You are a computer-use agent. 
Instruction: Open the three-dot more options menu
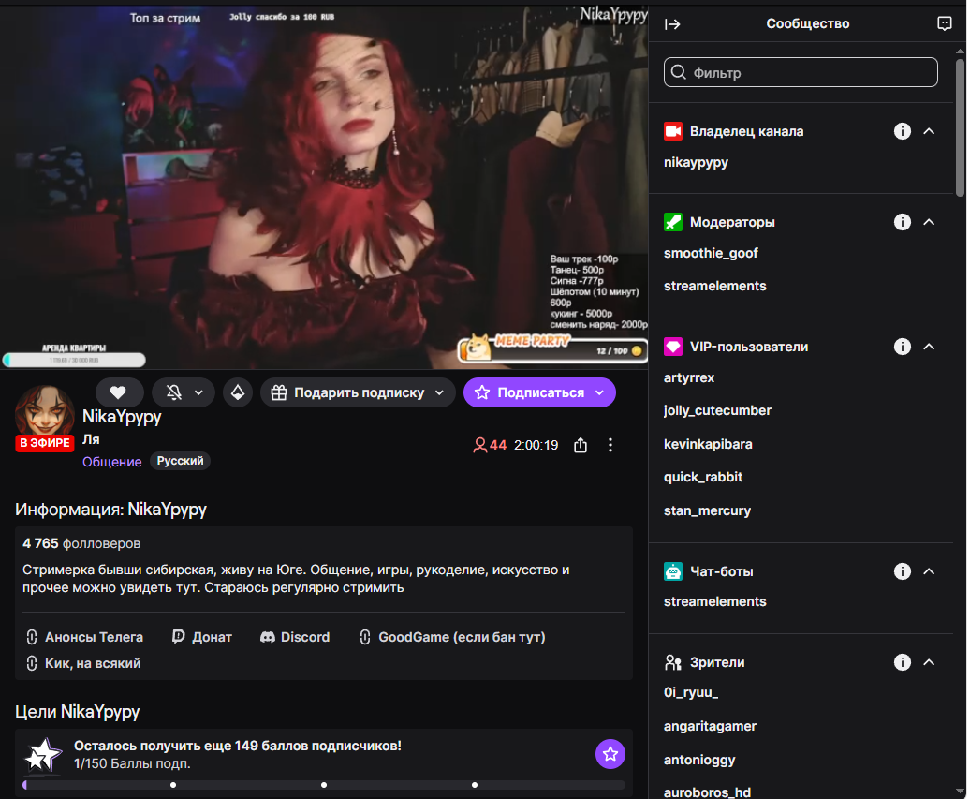(610, 445)
